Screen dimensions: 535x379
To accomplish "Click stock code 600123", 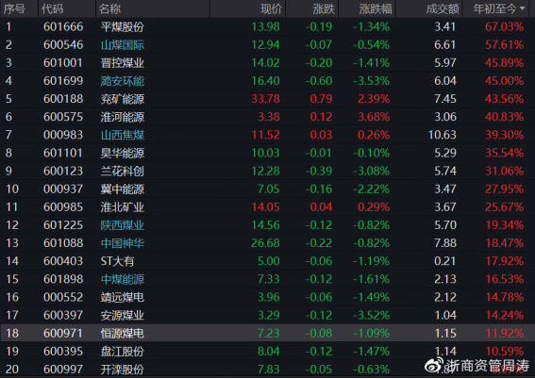I will pyautogui.click(x=63, y=171).
